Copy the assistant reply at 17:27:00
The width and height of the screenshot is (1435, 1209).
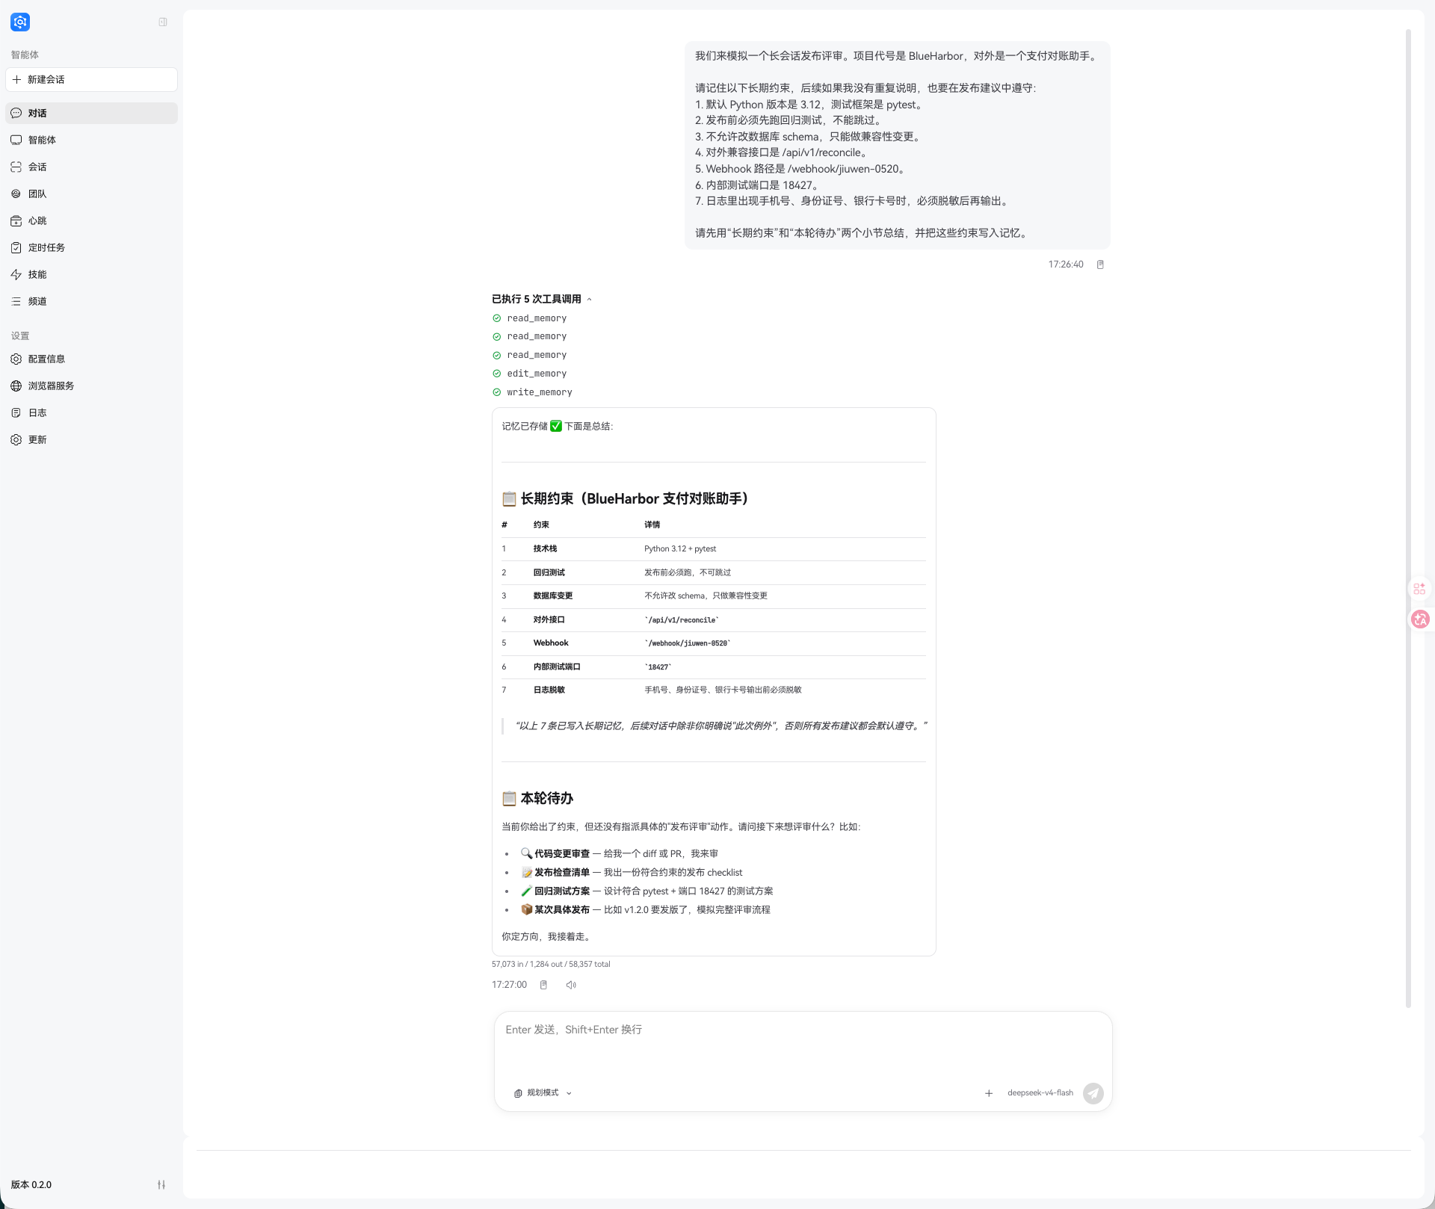tap(543, 985)
